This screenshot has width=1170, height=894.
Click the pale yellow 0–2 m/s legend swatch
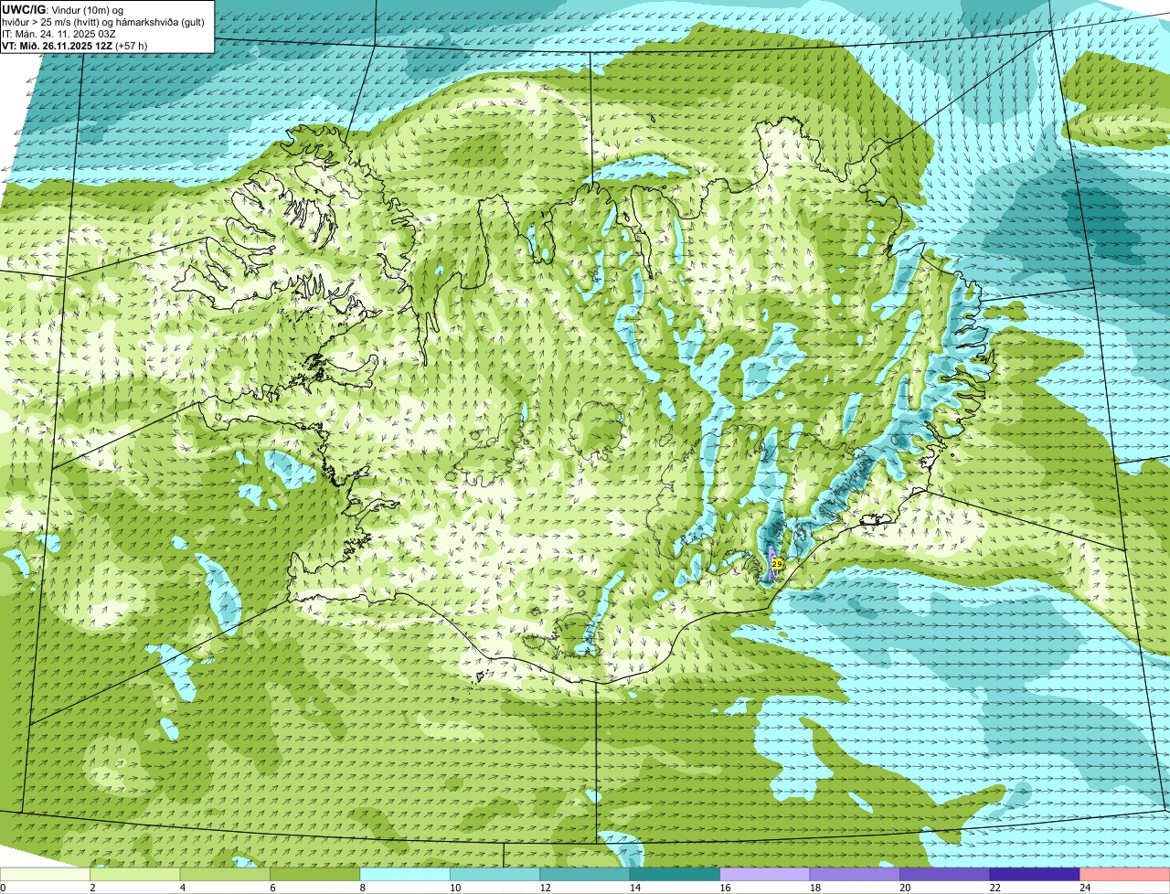pyautogui.click(x=45, y=874)
